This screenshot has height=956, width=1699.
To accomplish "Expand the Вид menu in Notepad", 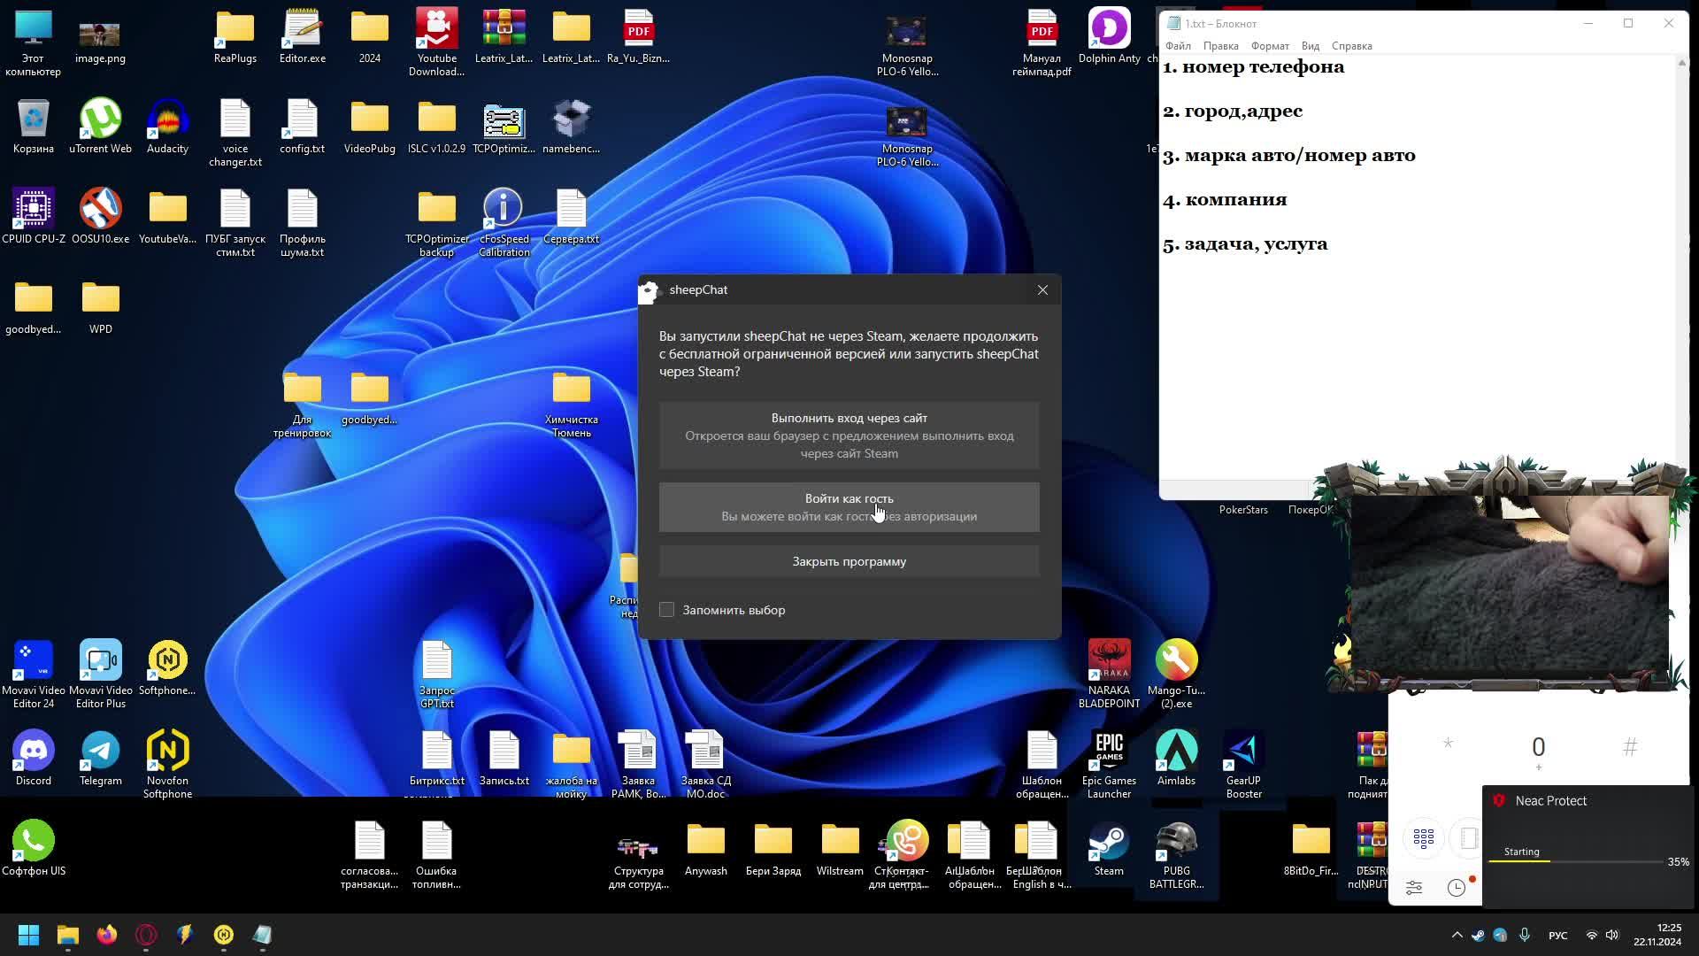I will [x=1311, y=45].
